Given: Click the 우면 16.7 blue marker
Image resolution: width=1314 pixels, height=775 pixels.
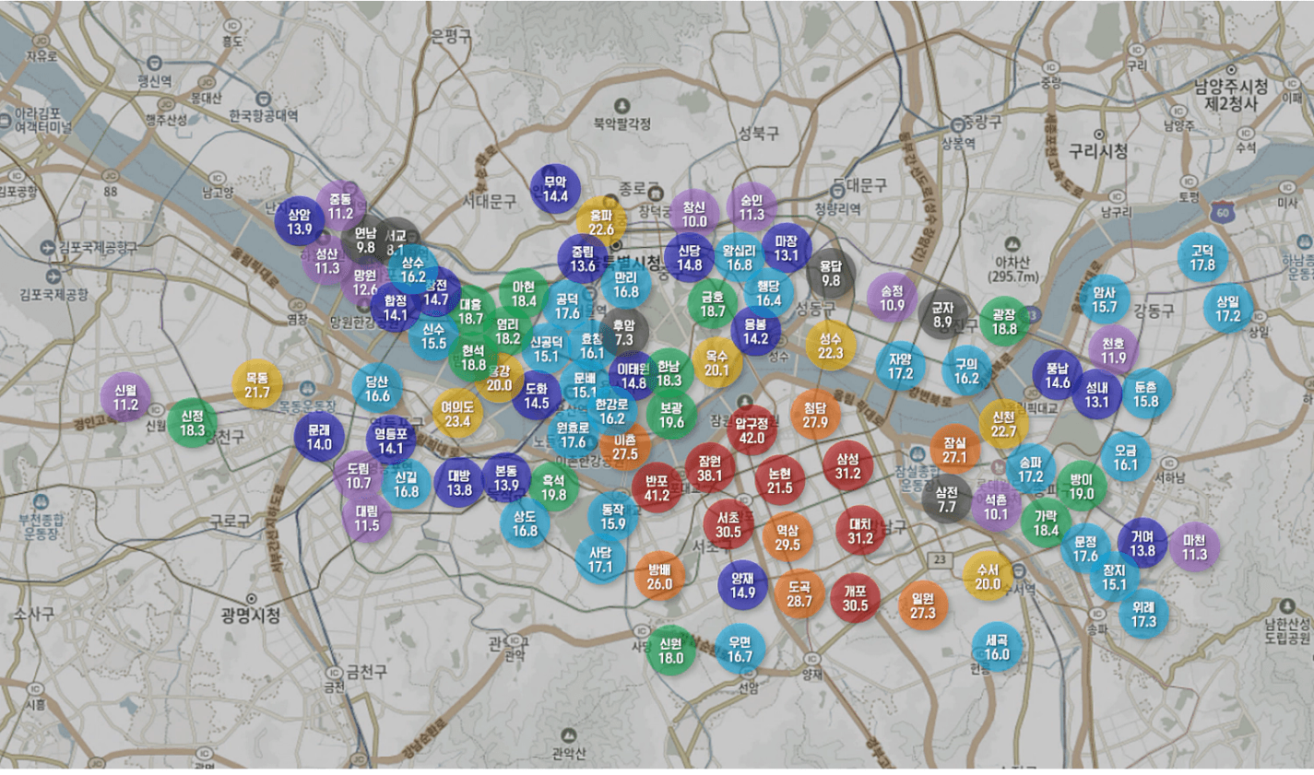Looking at the screenshot, I should [x=740, y=649].
